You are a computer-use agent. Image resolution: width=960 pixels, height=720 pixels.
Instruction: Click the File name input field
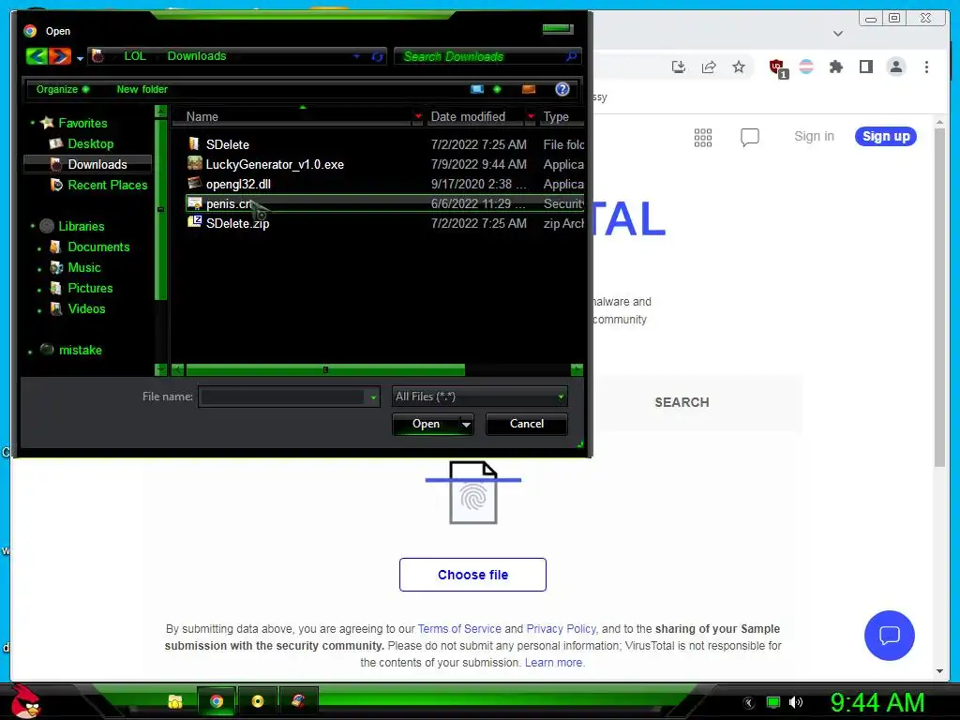(x=282, y=397)
